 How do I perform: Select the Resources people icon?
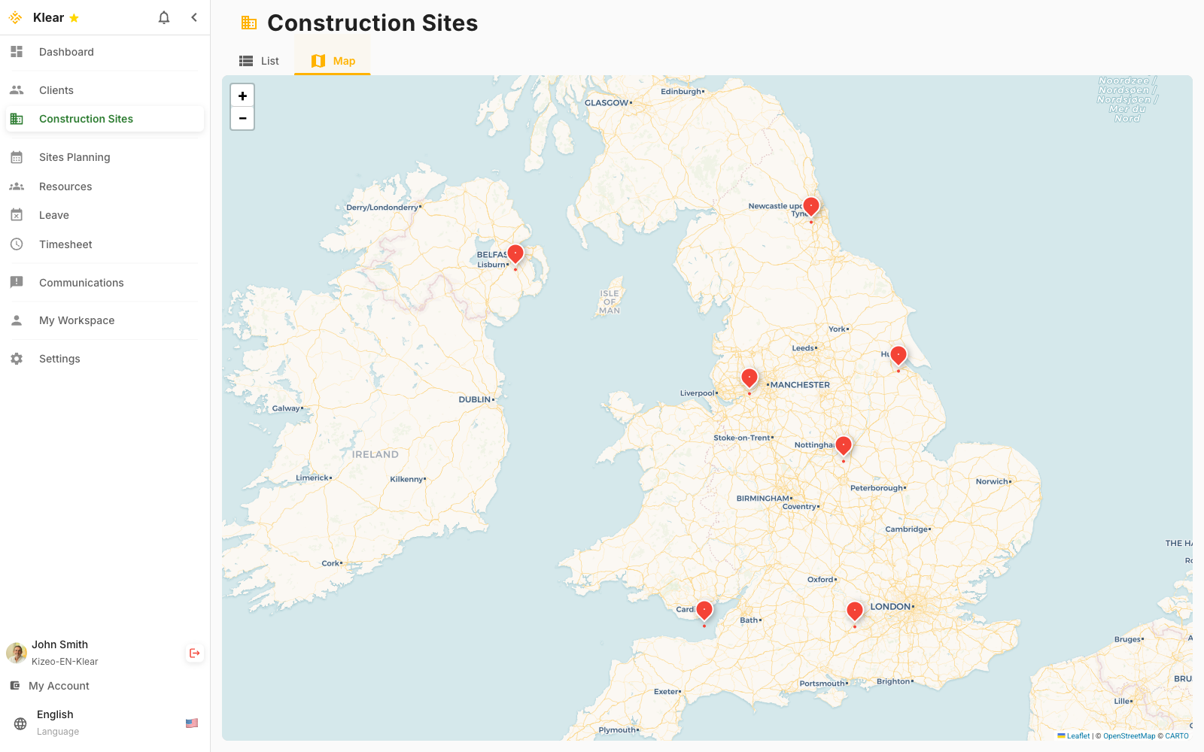coord(16,186)
